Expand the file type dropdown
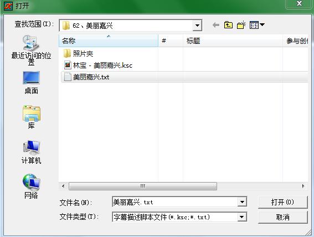 click(x=242, y=217)
